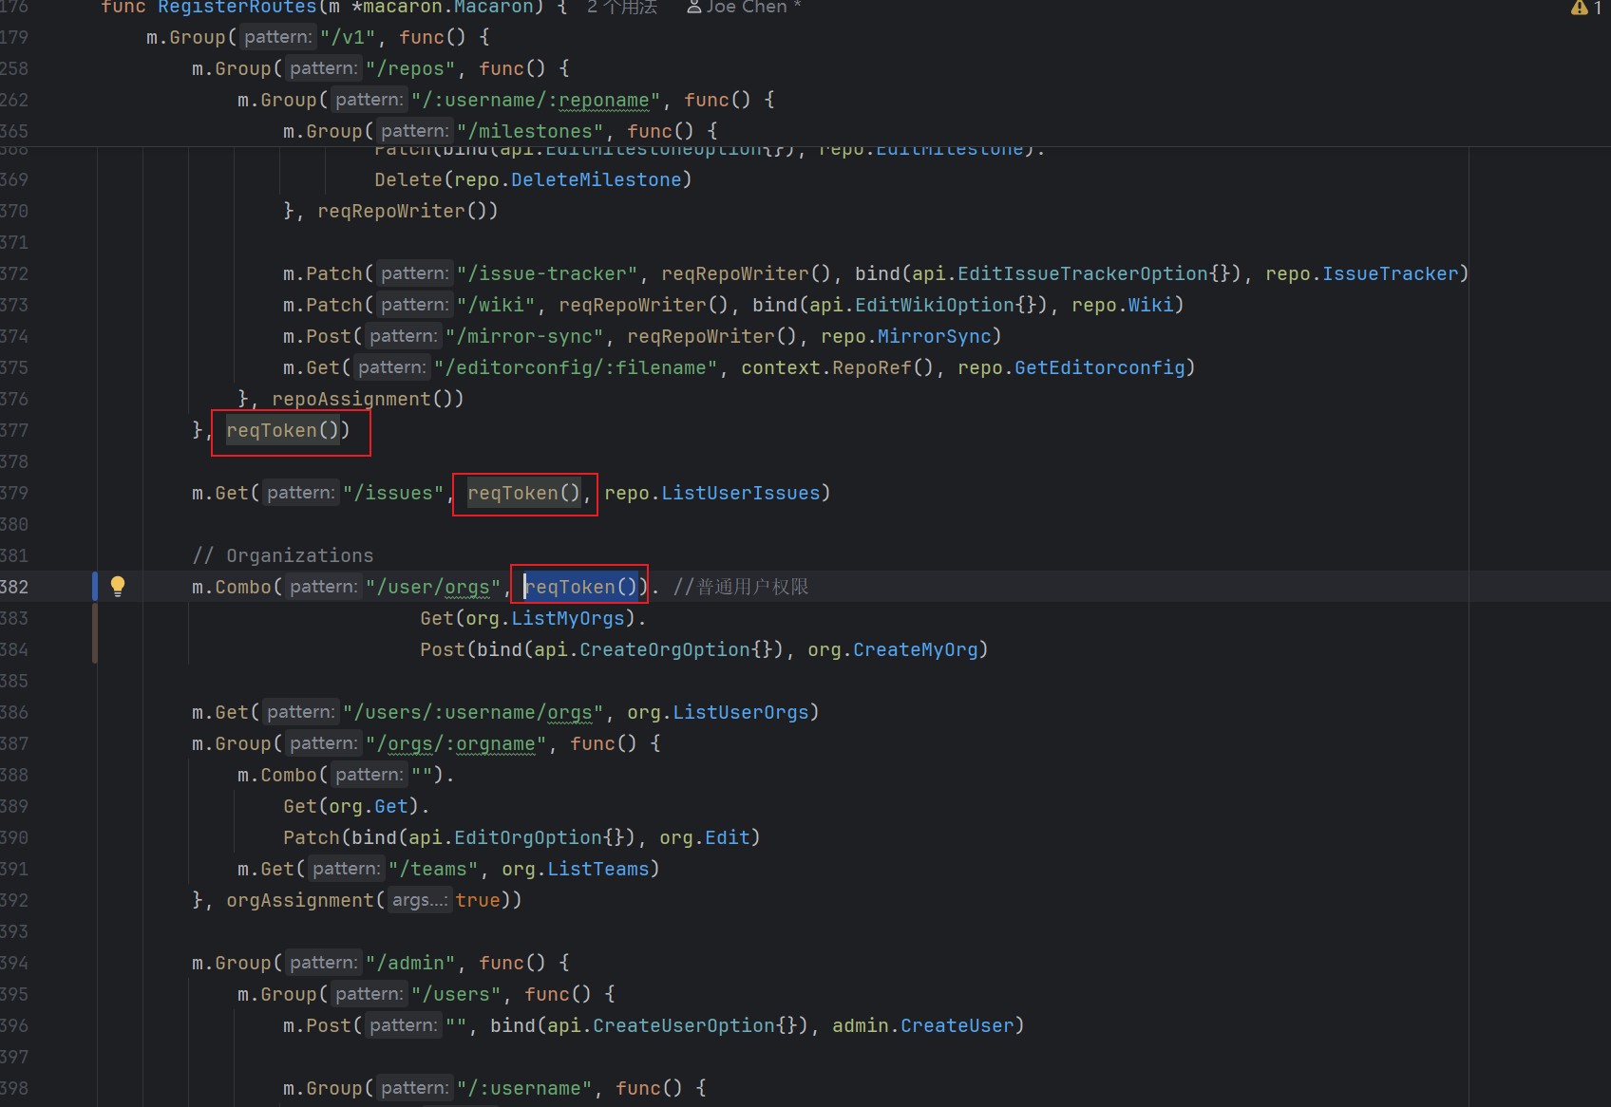The width and height of the screenshot is (1611, 1107).
Task: Click the "/admin" pattern string
Action: [410, 963]
